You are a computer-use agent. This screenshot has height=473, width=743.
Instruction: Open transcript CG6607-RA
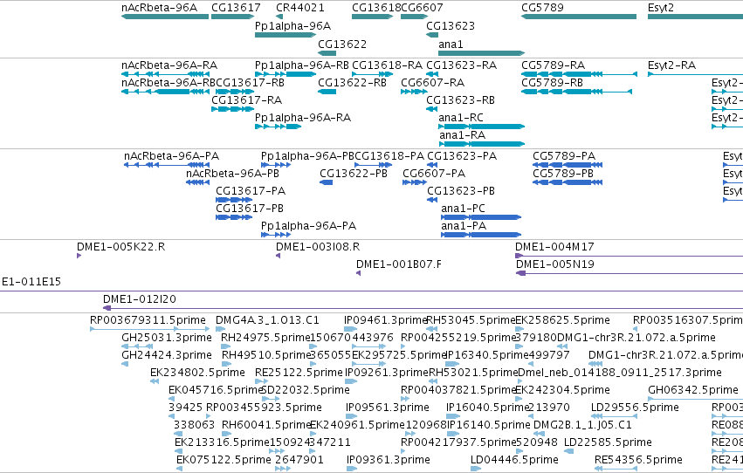tap(414, 92)
